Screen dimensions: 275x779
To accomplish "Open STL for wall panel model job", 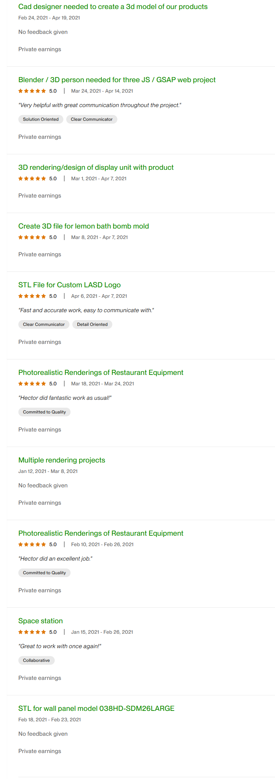I will click(x=96, y=709).
